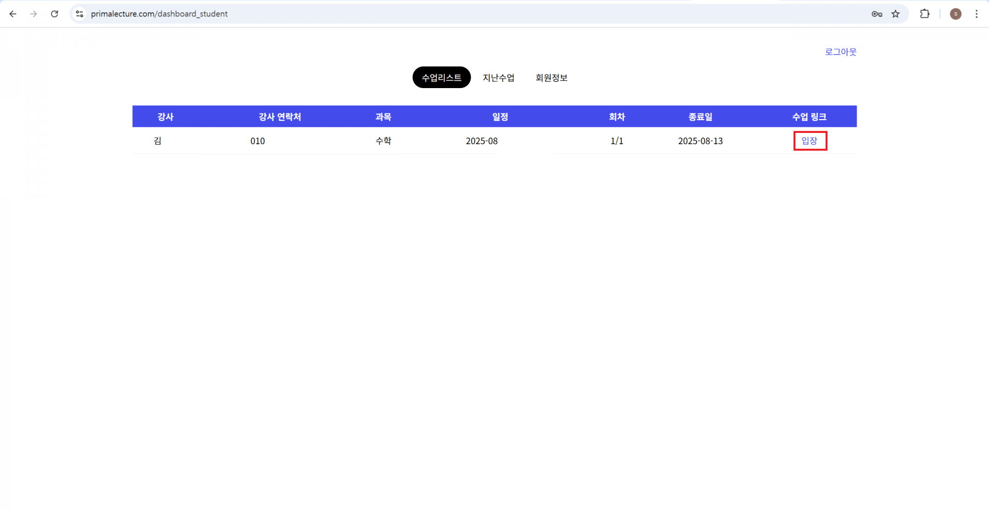Click the 로그아웃 link
The height and width of the screenshot is (510, 989).
840,52
